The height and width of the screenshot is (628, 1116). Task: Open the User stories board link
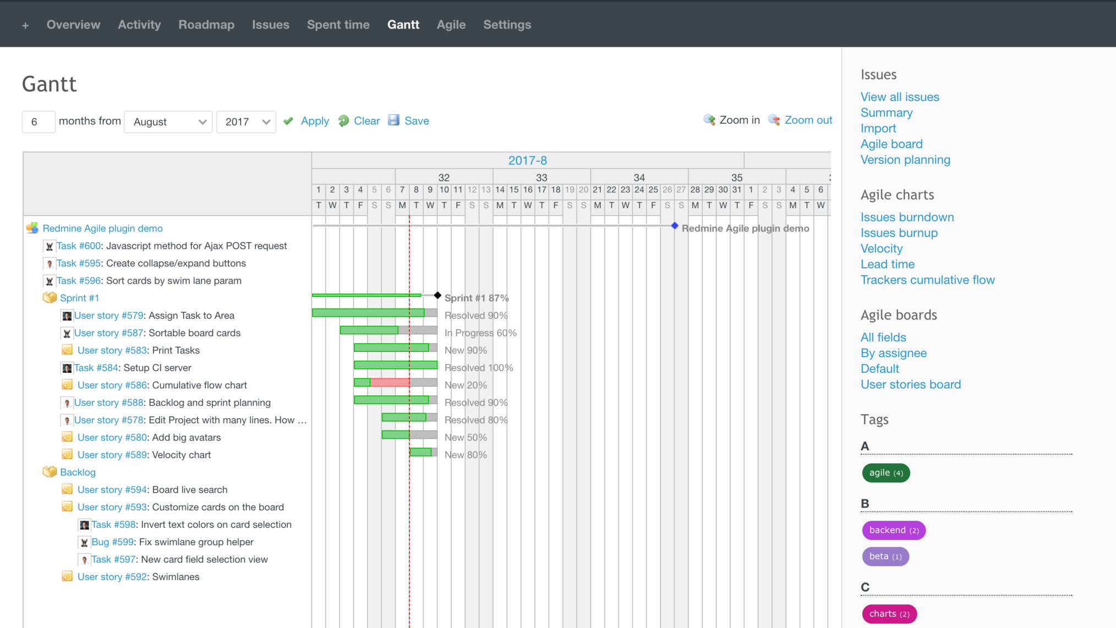coord(910,384)
